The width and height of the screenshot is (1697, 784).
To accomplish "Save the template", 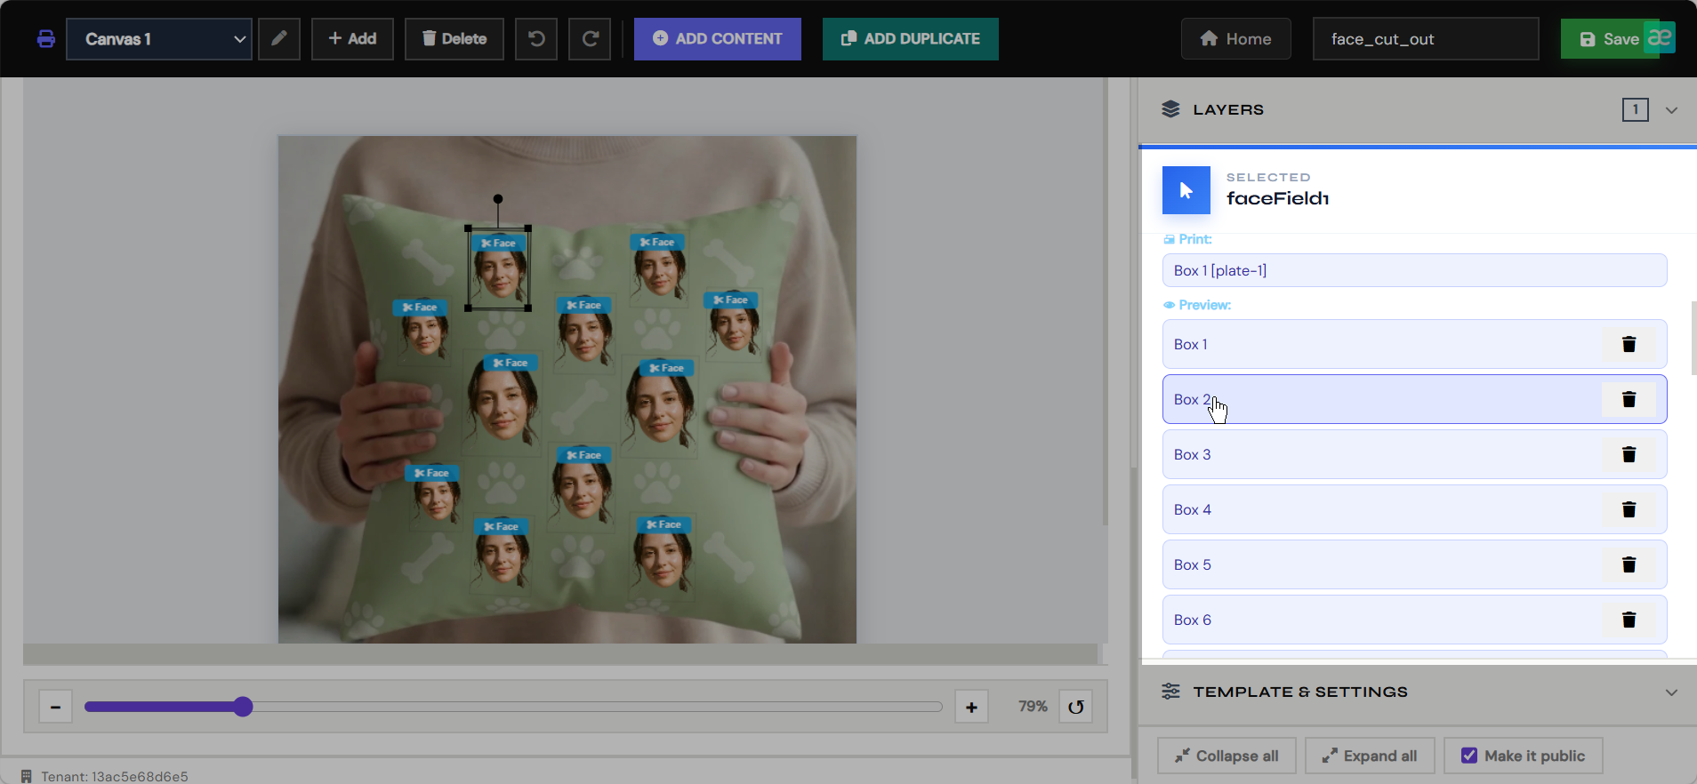I will coord(1610,39).
